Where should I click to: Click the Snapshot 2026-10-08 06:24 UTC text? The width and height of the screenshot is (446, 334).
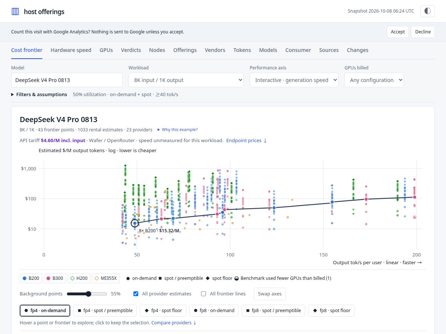pos(381,11)
